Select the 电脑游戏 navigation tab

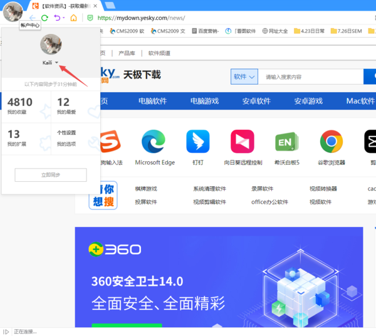[204, 101]
